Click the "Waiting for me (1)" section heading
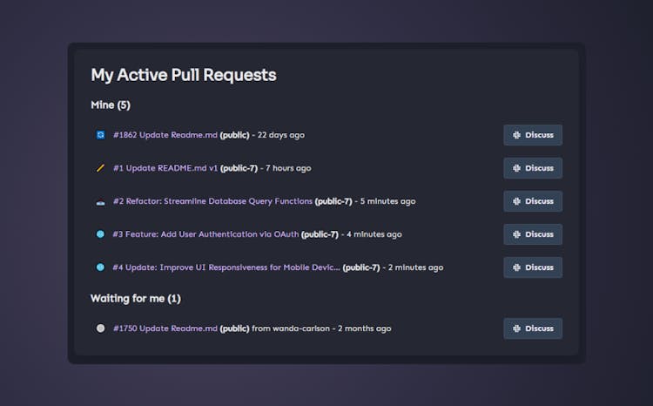 (135, 299)
